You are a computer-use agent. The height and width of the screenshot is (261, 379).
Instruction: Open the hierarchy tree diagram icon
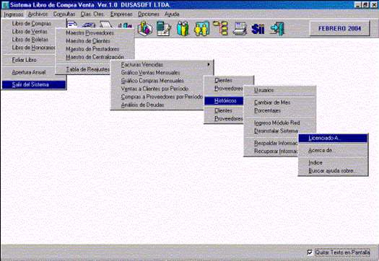pyautogui.click(x=220, y=28)
